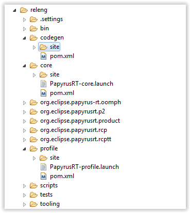Click the PapyrusRT-profile.launch file icon
The height and width of the screenshot is (213, 190).
[43, 167]
